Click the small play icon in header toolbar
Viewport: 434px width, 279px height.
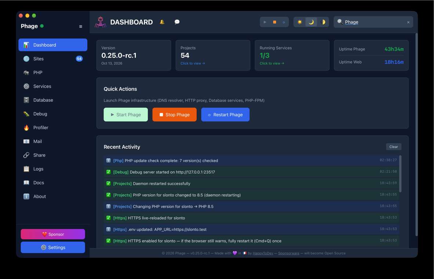265,22
